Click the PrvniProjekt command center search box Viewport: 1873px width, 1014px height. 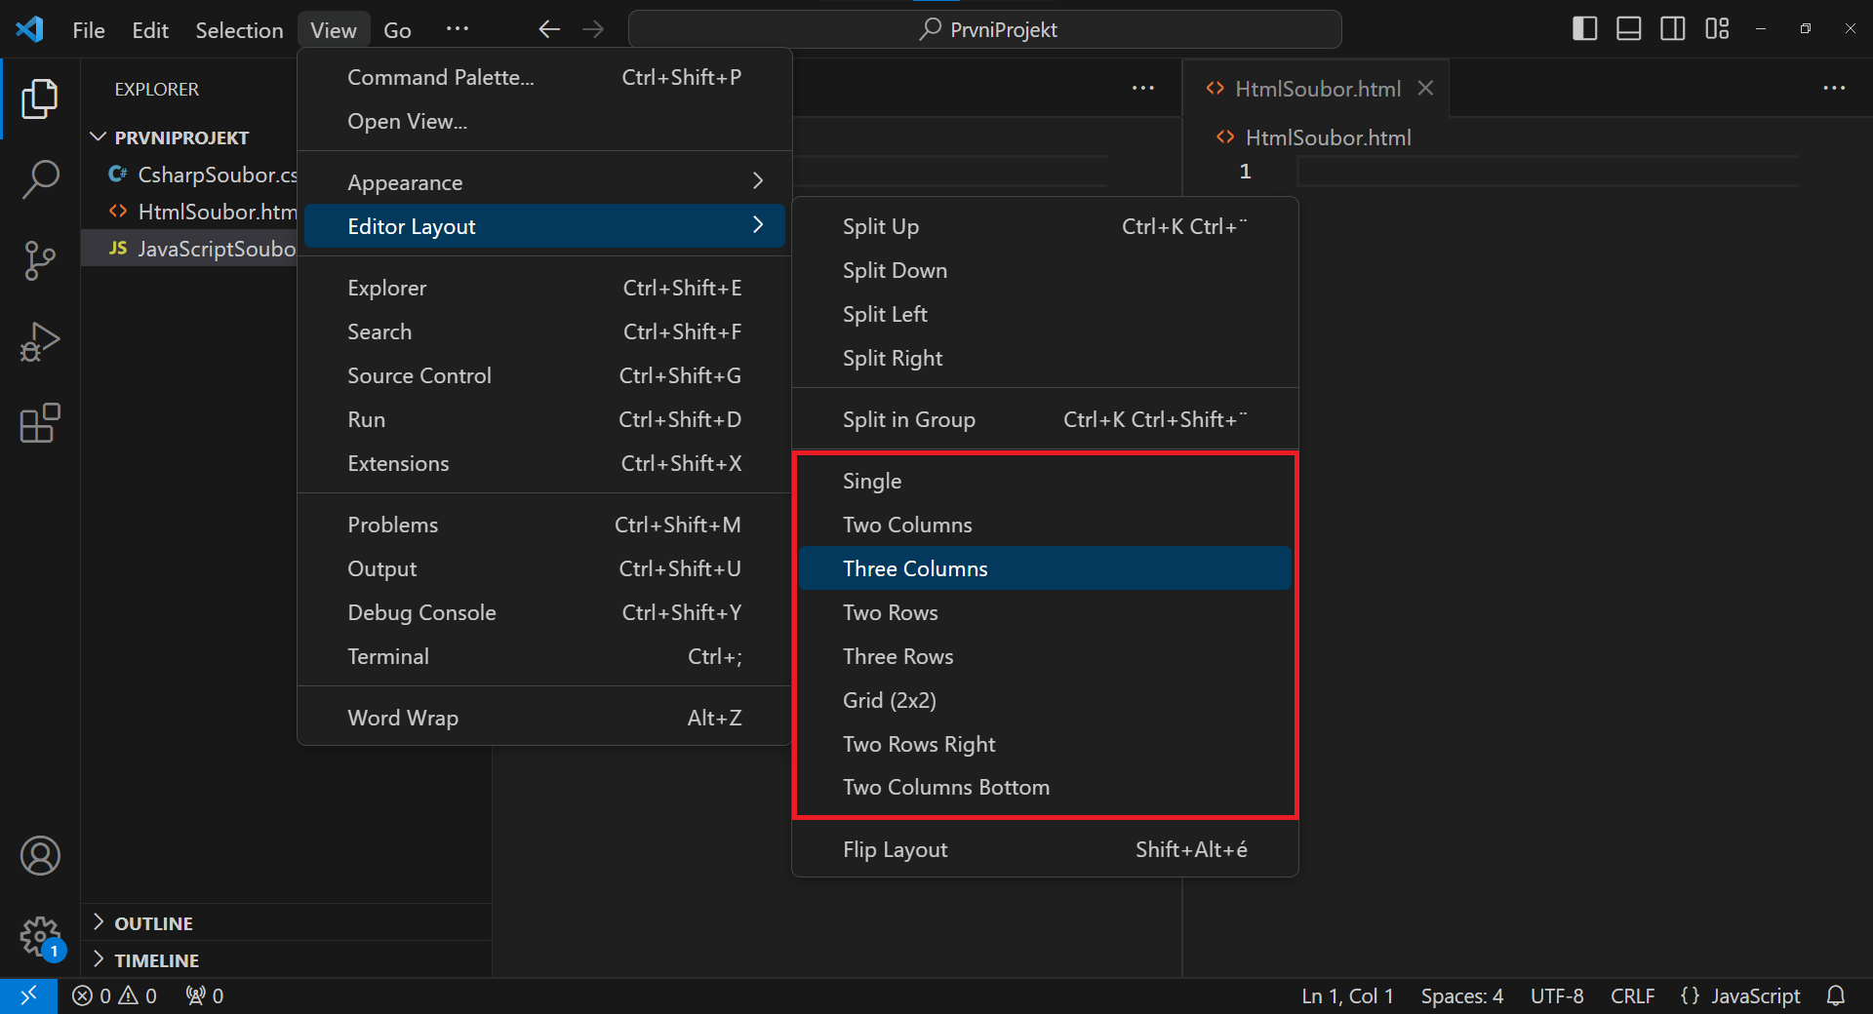985,29
